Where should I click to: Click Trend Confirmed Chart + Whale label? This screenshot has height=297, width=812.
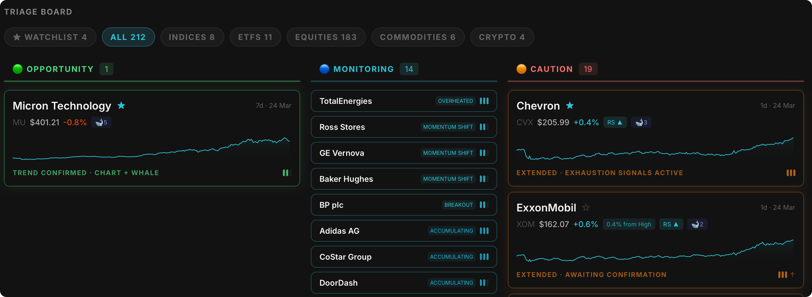tap(86, 173)
